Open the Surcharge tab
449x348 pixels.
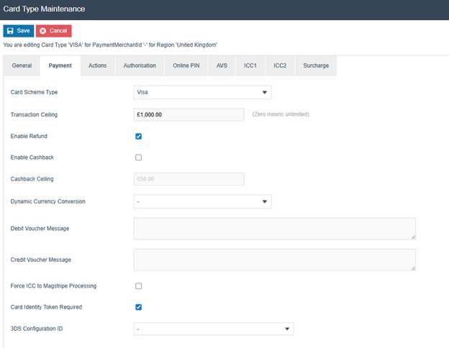[315, 65]
